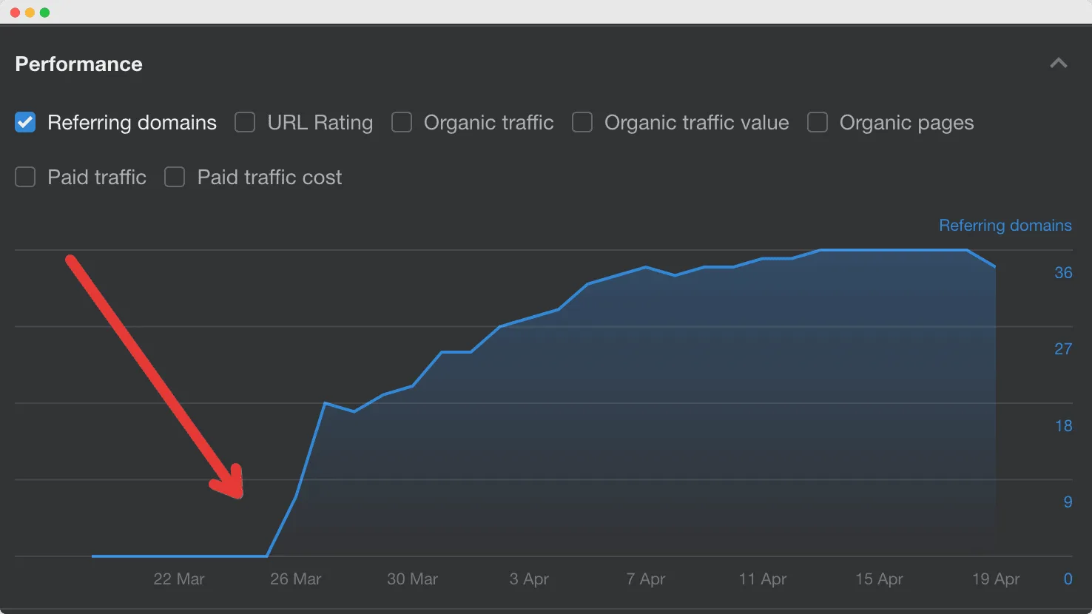Enable the Paid traffic cost checkbox
The width and height of the screenshot is (1092, 614).
[x=175, y=177]
